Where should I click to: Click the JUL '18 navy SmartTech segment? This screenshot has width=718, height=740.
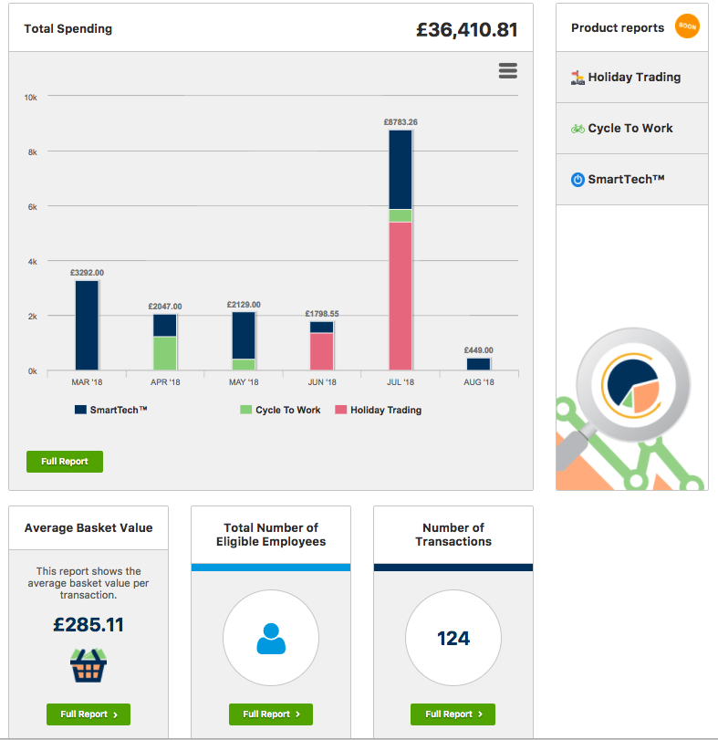coord(401,170)
